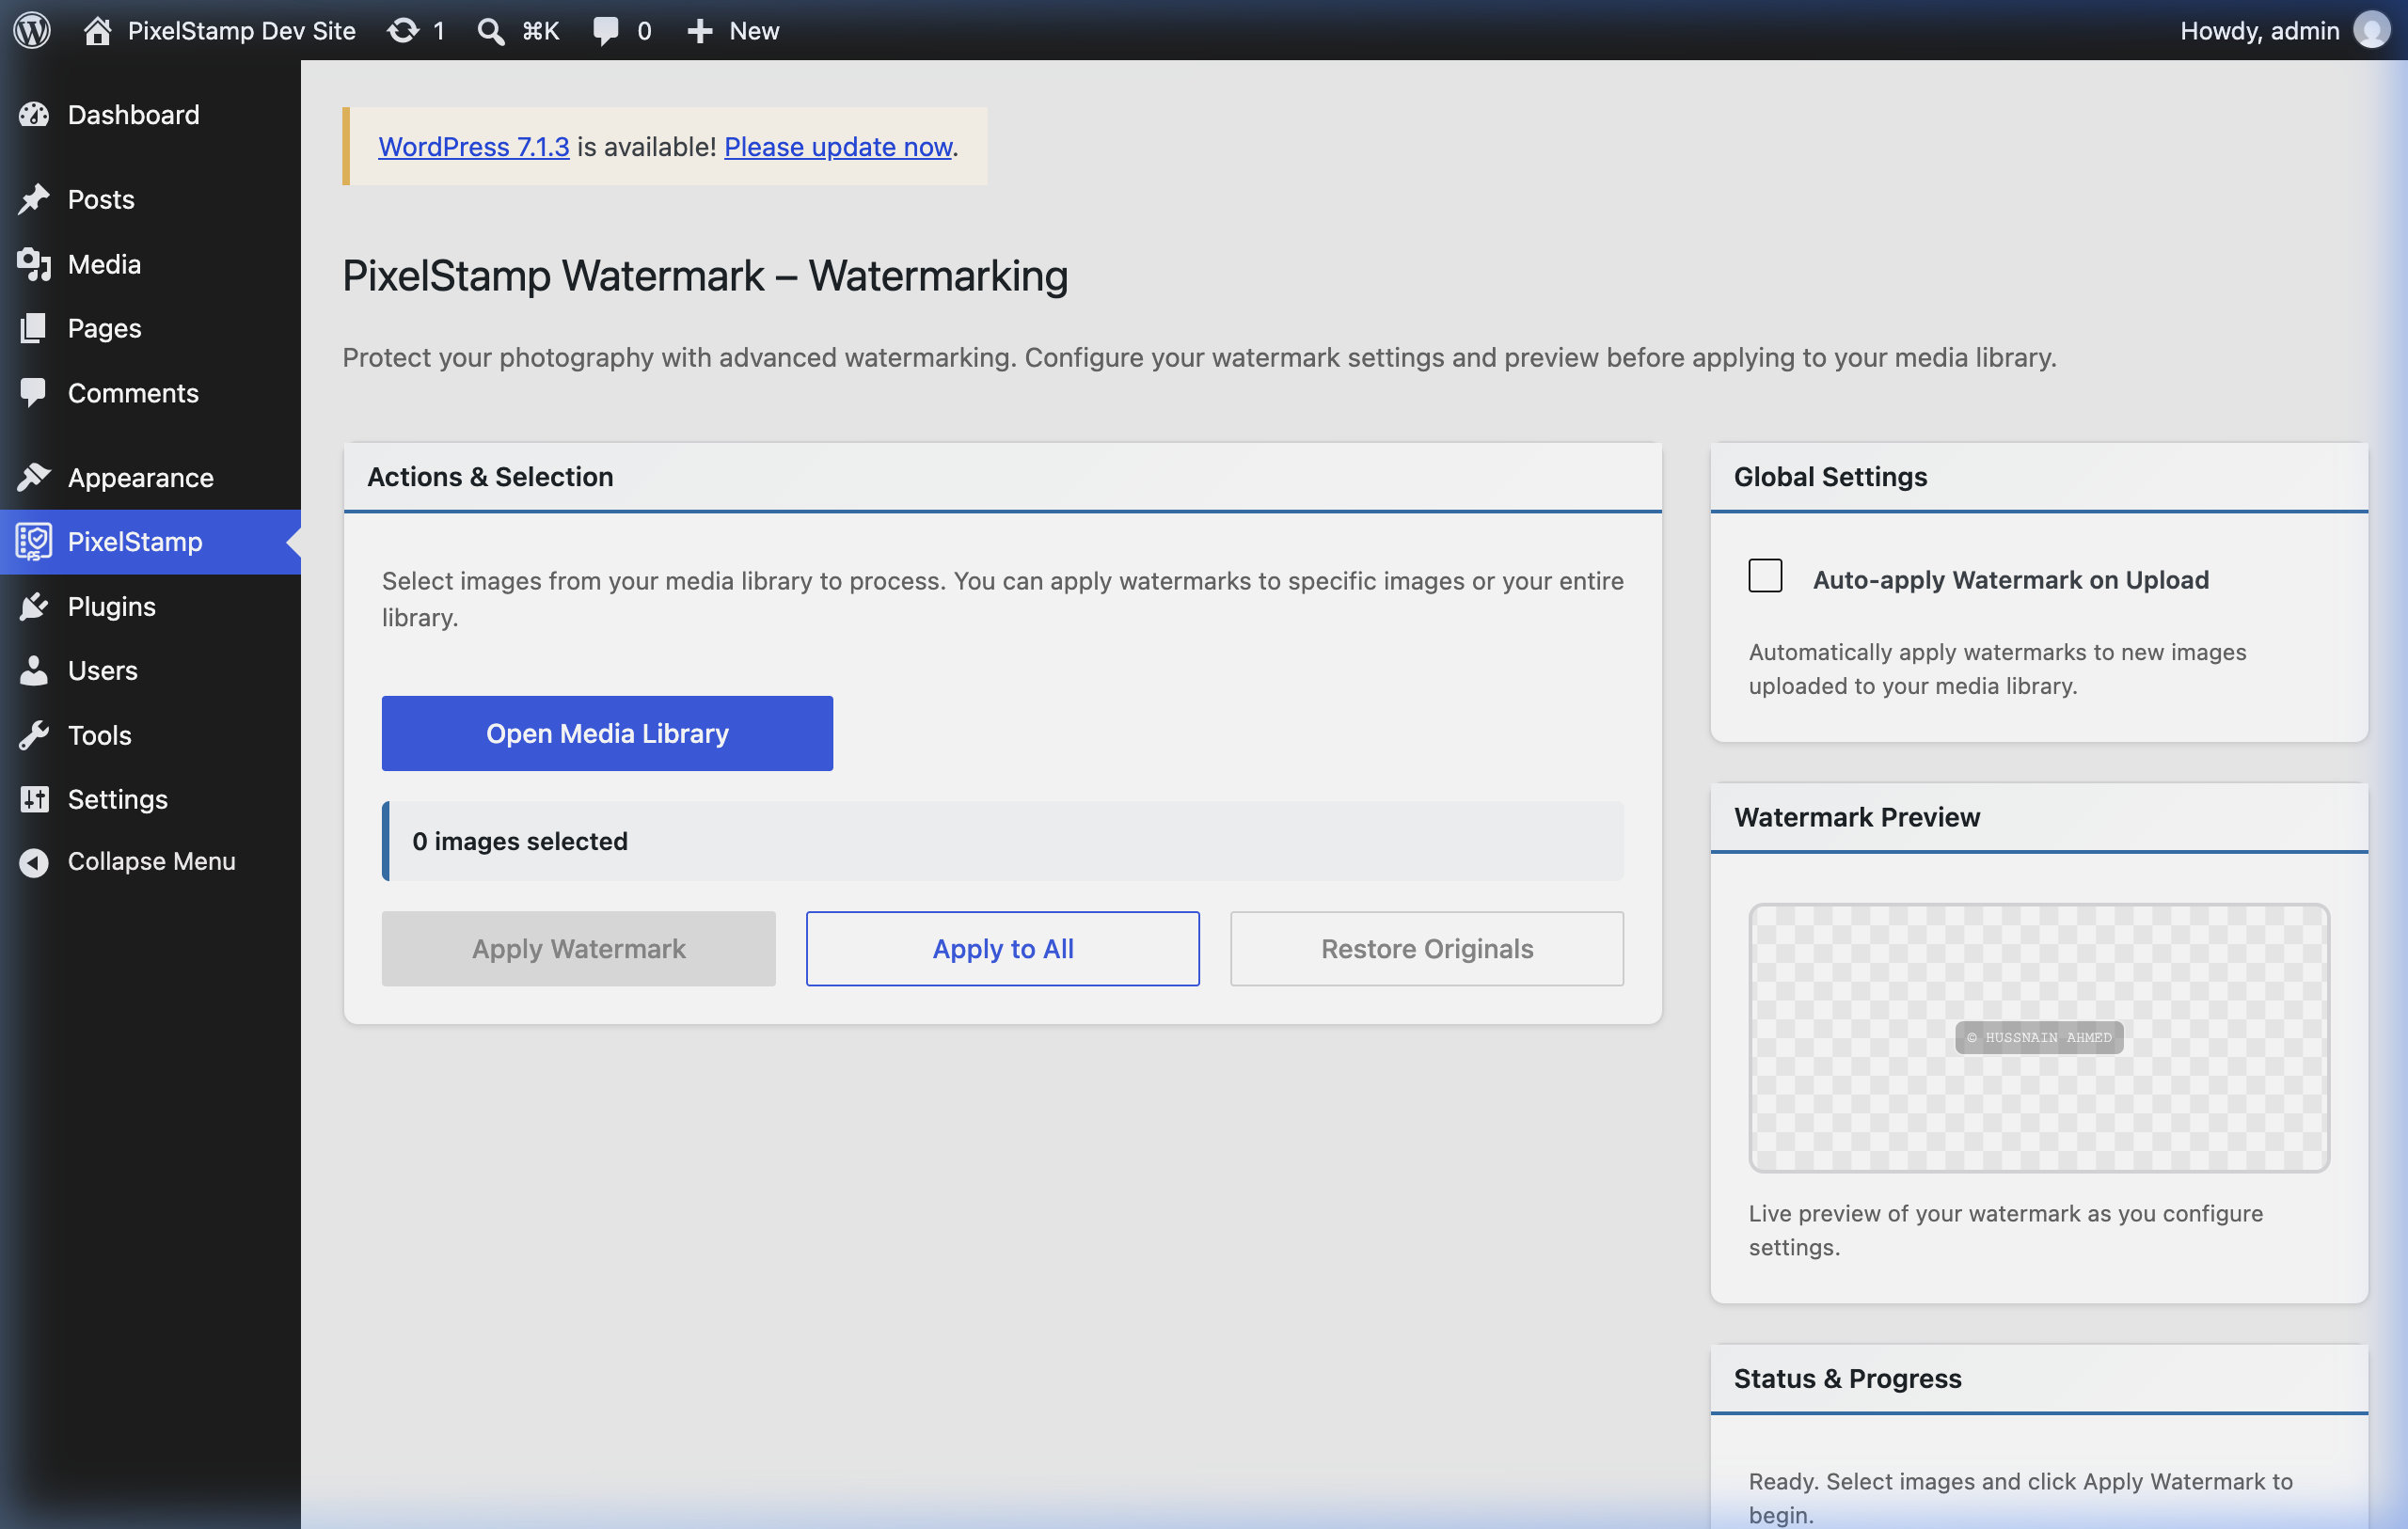Screen dimensions: 2408x1529
Task: Click the Collapse Menu arrow icon
Action: pyautogui.click(x=34, y=861)
